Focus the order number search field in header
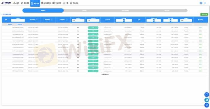 pos(18,20)
